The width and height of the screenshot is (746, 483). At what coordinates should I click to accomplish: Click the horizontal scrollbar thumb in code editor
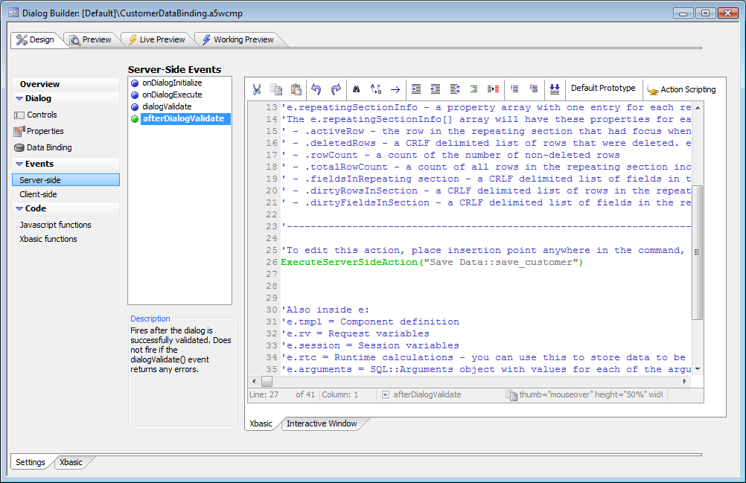tap(267, 381)
